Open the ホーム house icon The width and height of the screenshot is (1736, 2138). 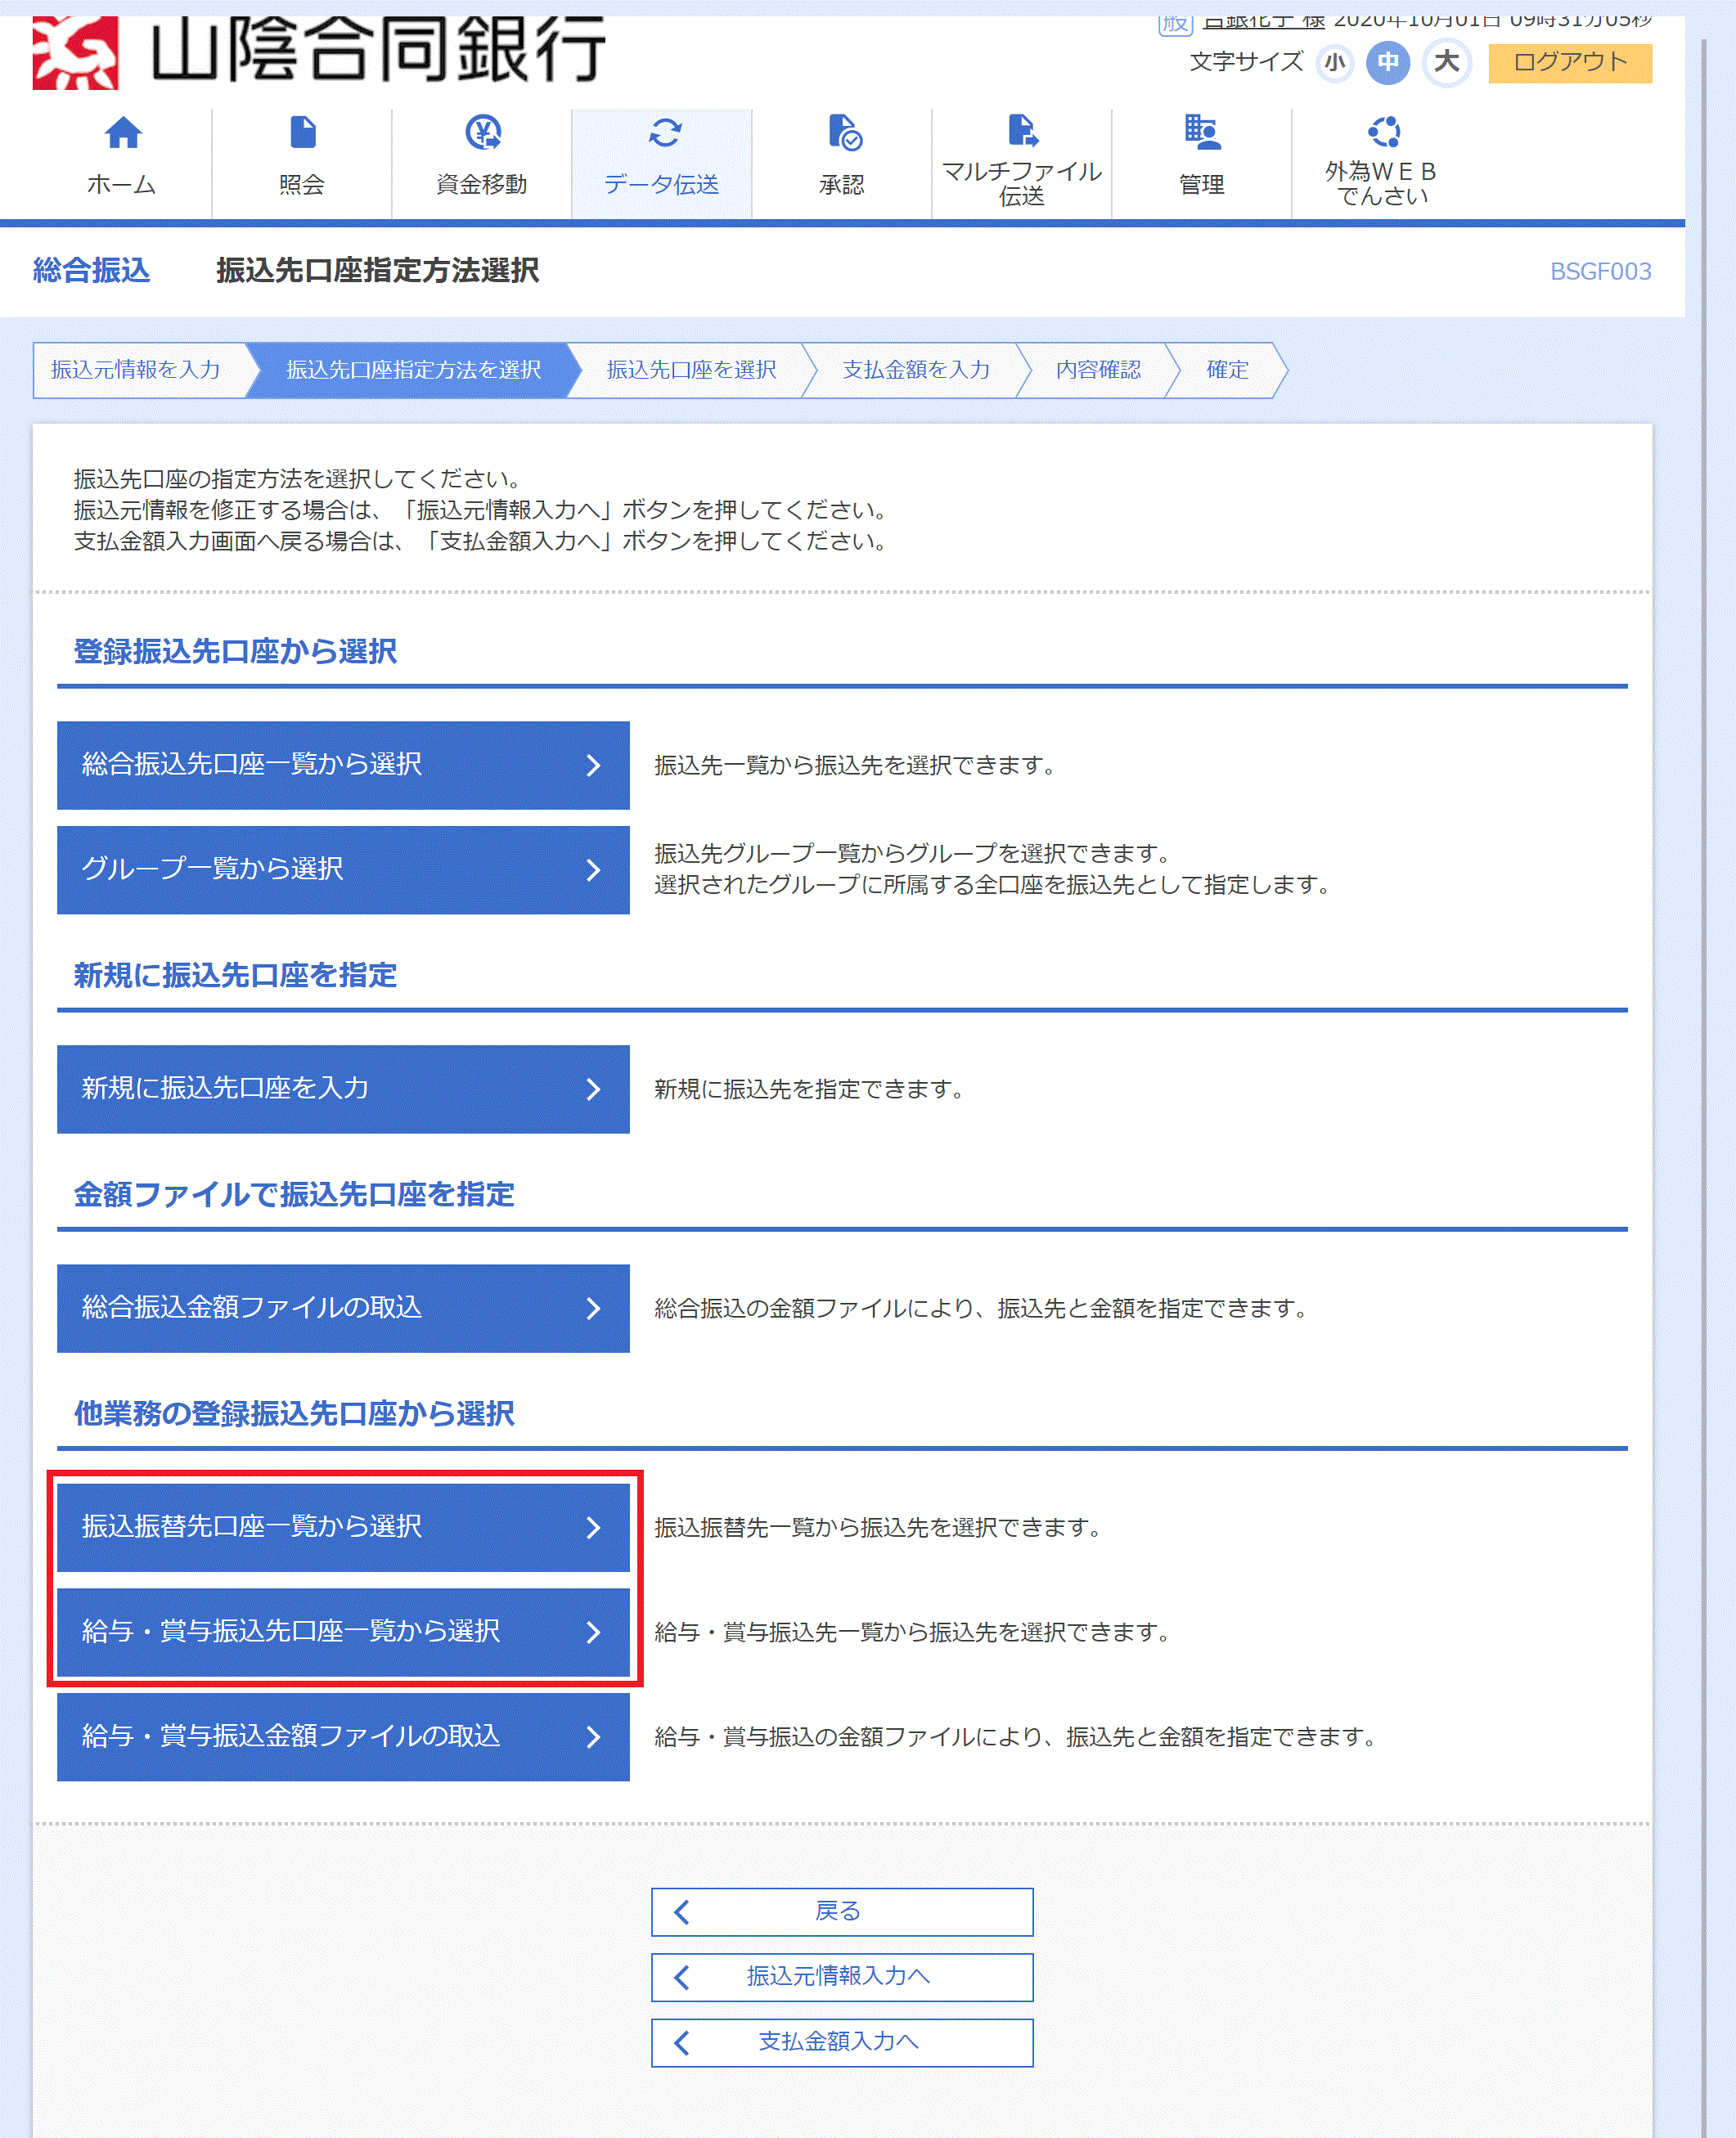point(123,133)
